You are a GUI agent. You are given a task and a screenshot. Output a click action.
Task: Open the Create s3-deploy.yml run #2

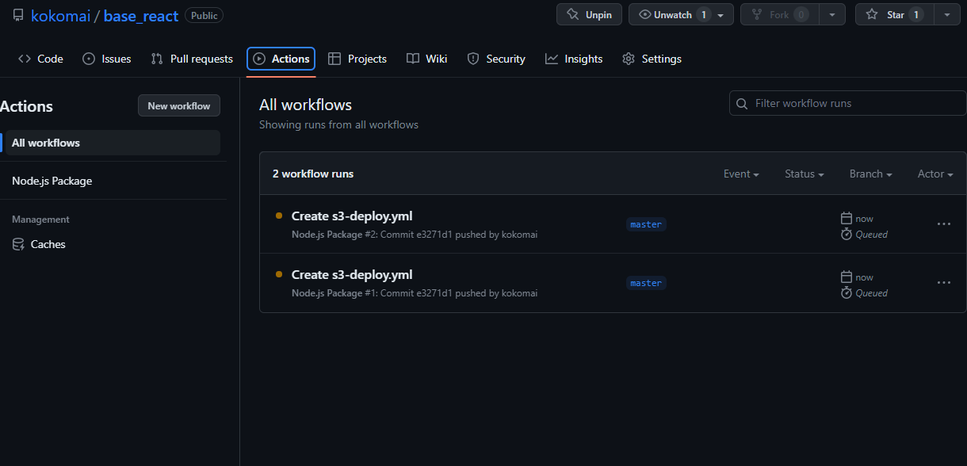coord(352,216)
